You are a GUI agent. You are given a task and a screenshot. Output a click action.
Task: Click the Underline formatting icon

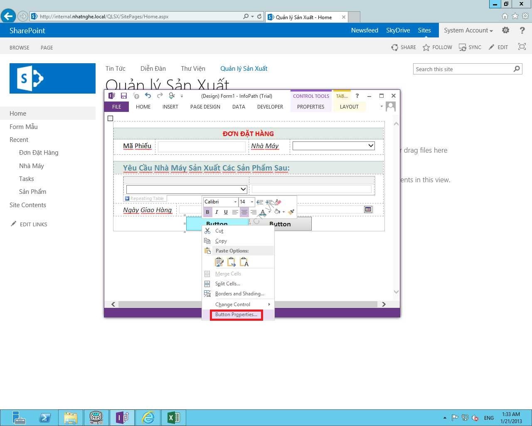coord(226,212)
